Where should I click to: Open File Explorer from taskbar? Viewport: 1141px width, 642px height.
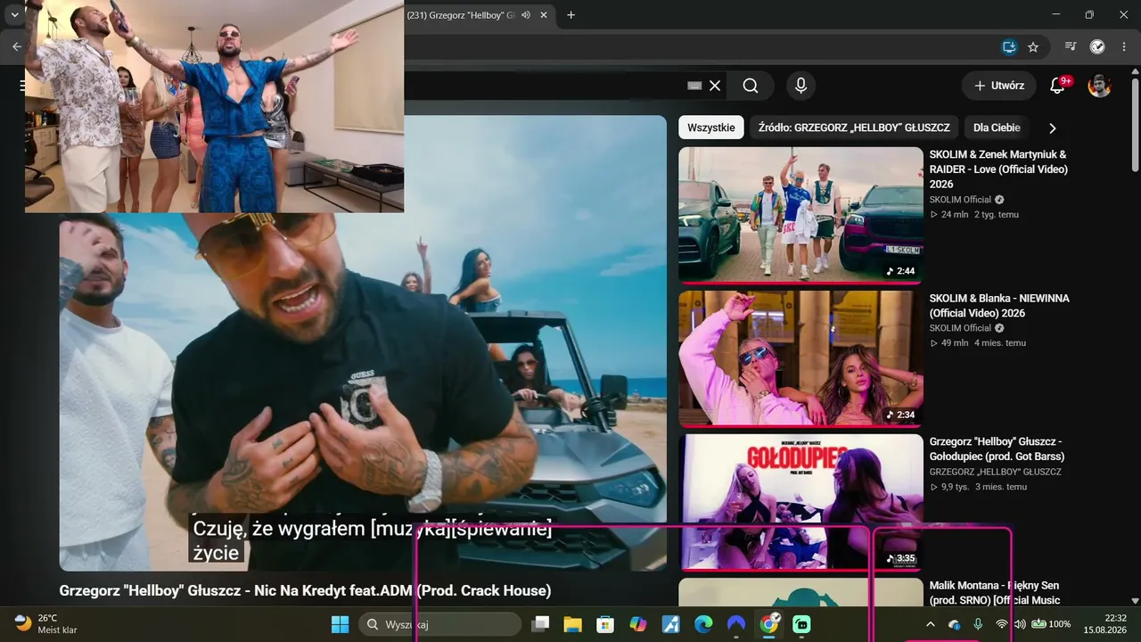coord(572,624)
